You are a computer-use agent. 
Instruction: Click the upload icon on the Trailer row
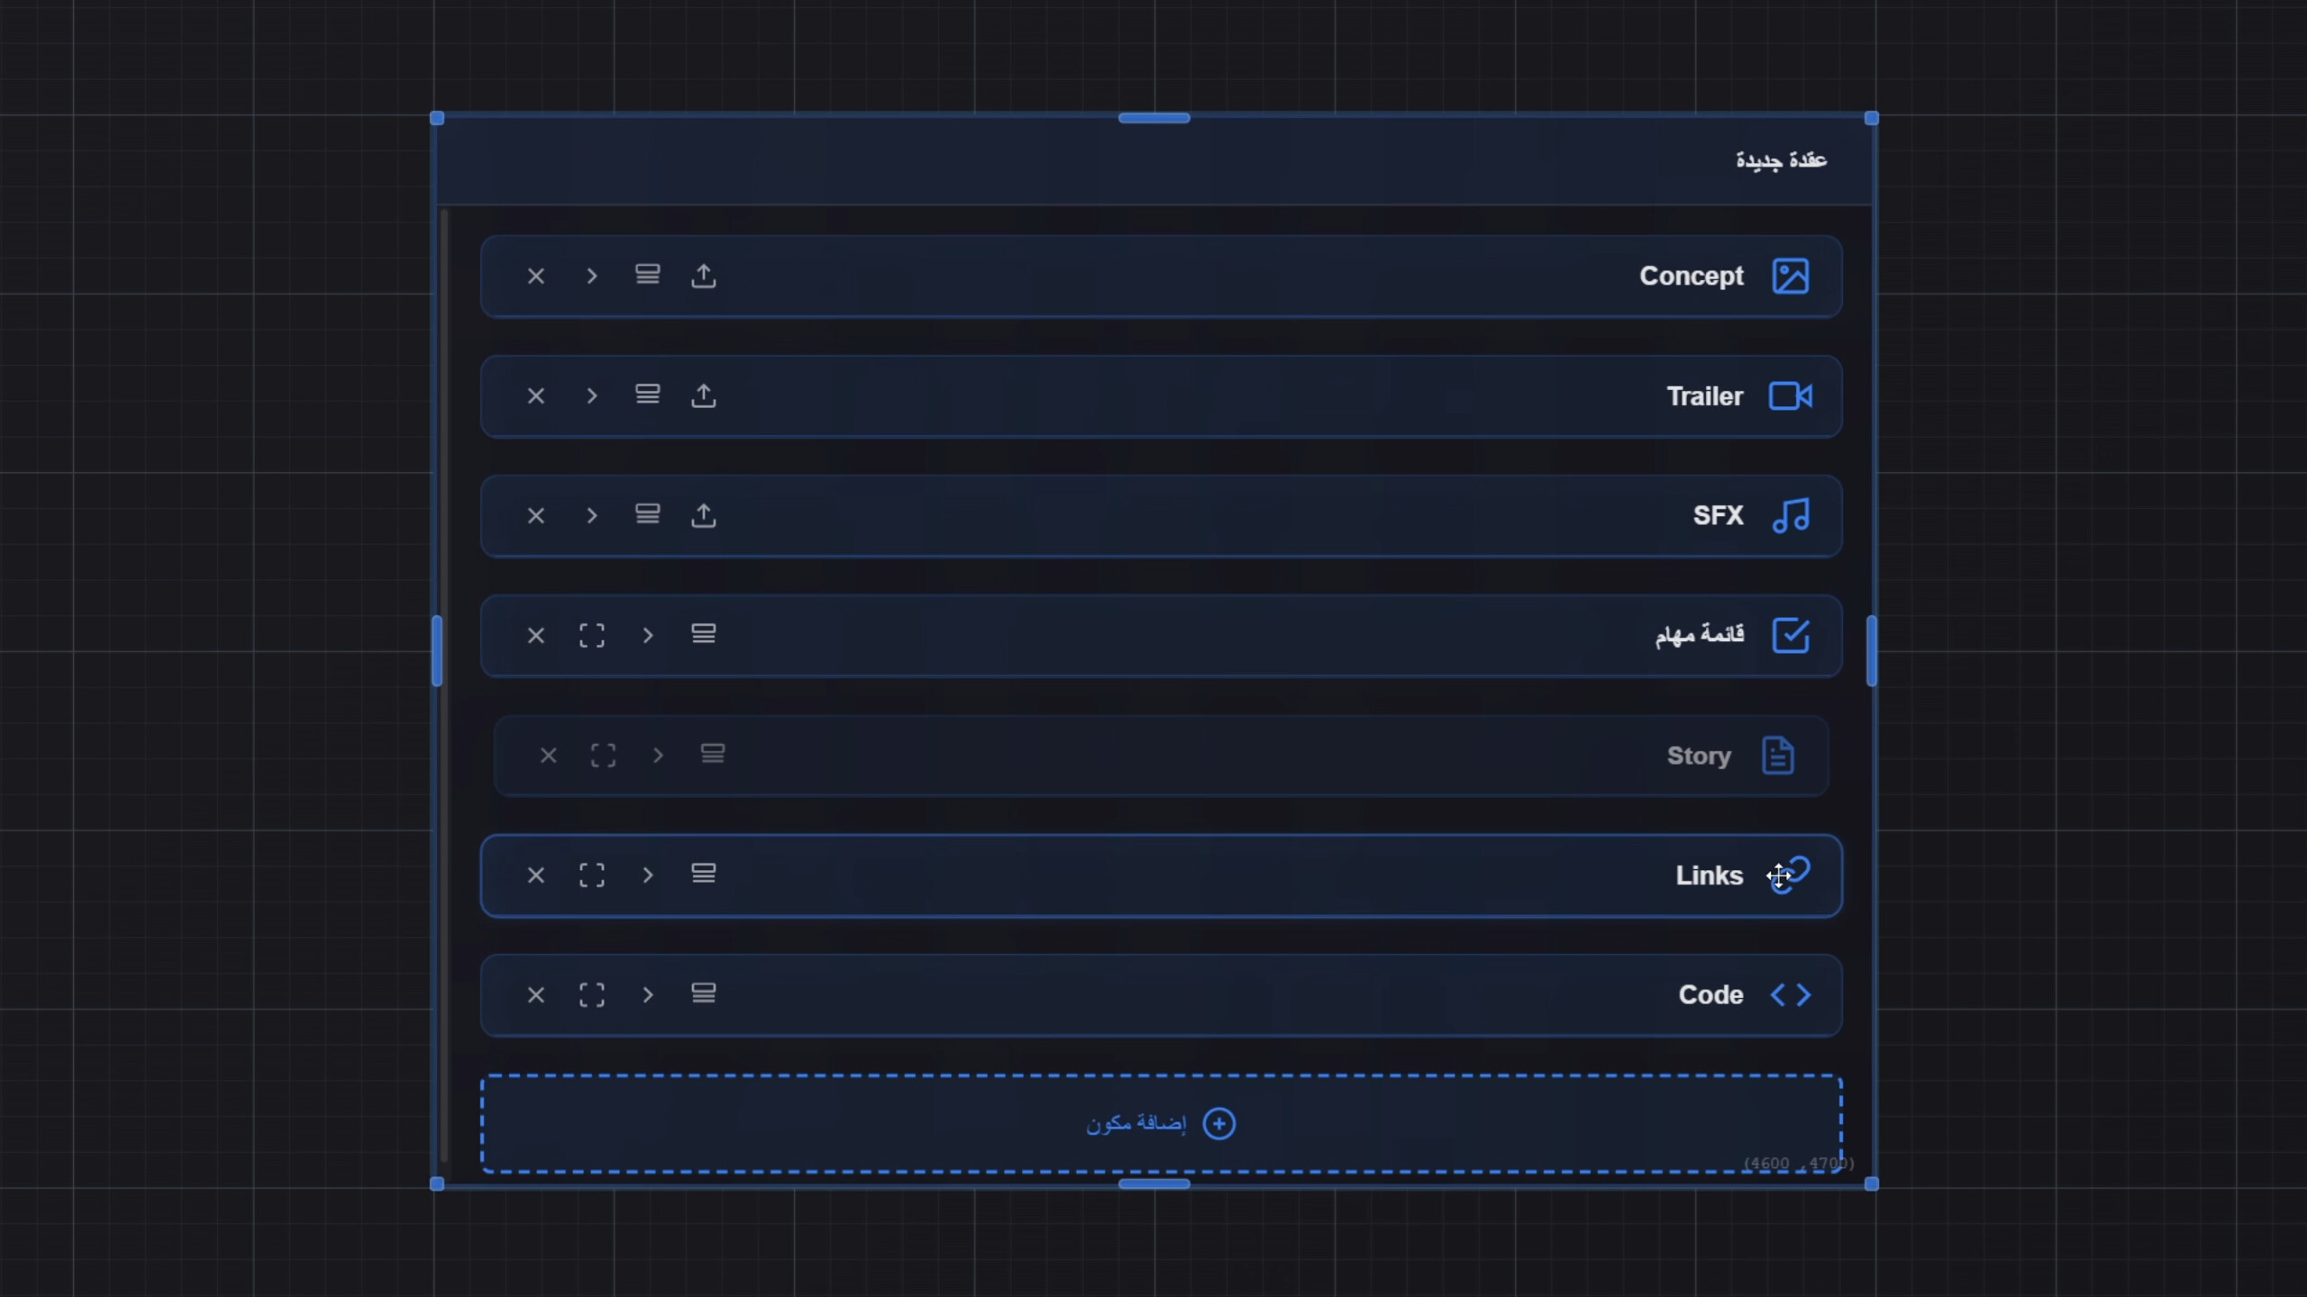point(703,395)
